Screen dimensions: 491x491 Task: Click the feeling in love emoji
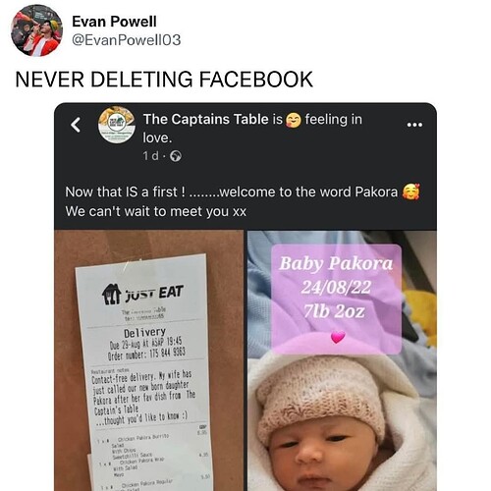[x=293, y=120]
